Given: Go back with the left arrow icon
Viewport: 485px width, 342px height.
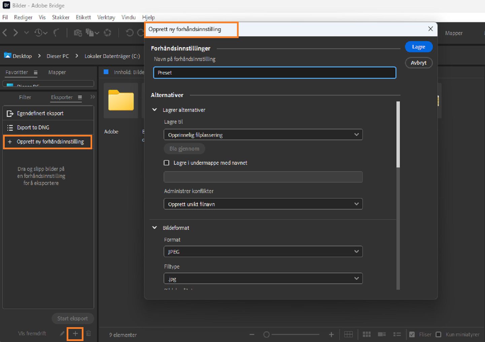Looking at the screenshot, I should point(5,33).
